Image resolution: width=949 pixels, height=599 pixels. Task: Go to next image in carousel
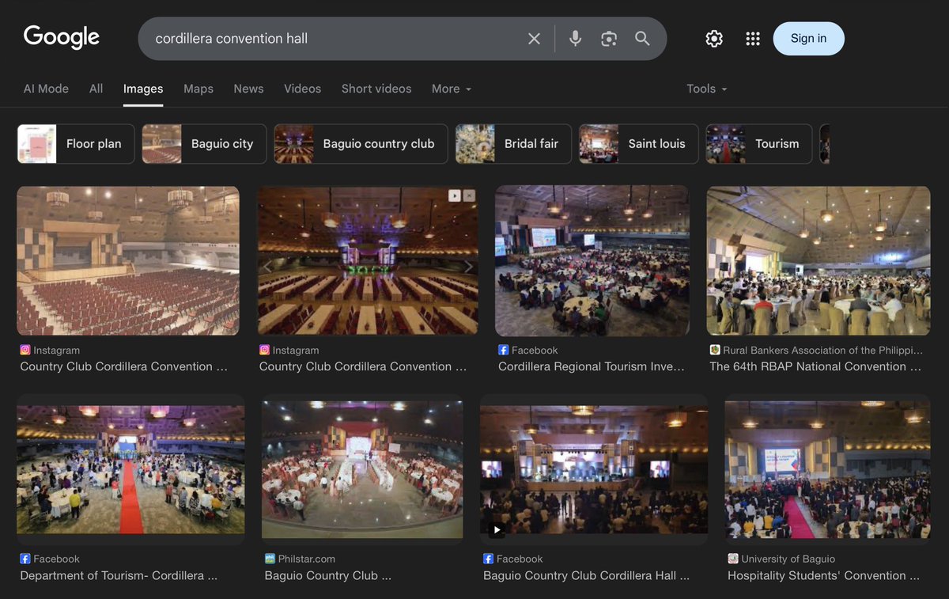coord(467,267)
